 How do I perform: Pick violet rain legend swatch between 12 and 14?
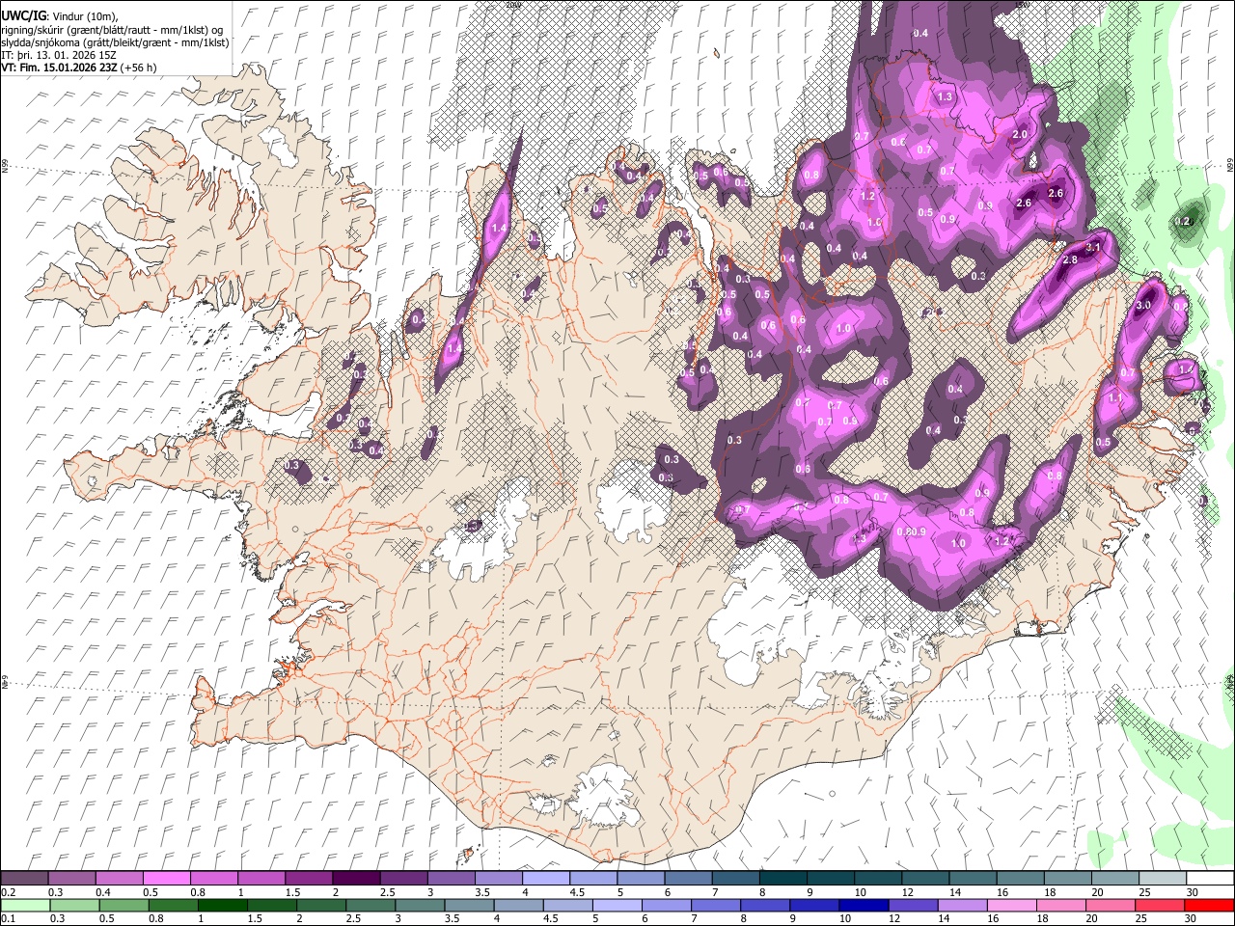click(x=913, y=906)
